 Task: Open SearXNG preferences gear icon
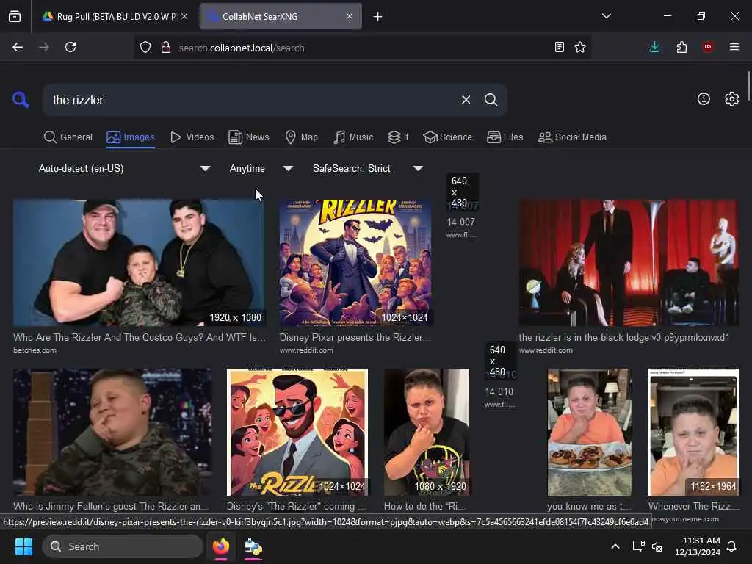(731, 99)
